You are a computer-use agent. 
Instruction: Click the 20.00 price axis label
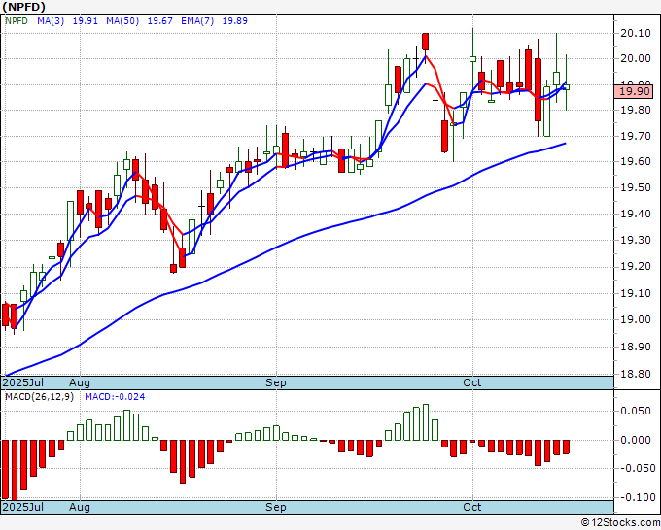pyautogui.click(x=636, y=58)
